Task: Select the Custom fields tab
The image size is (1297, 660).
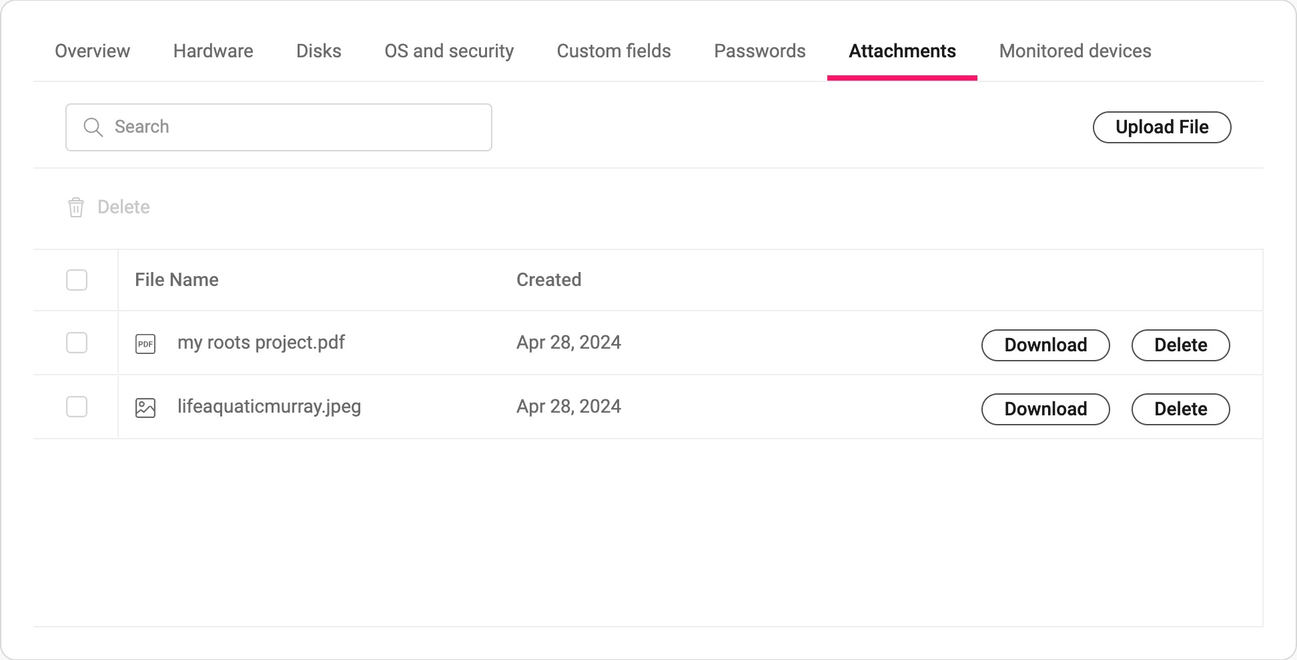Action: point(614,51)
